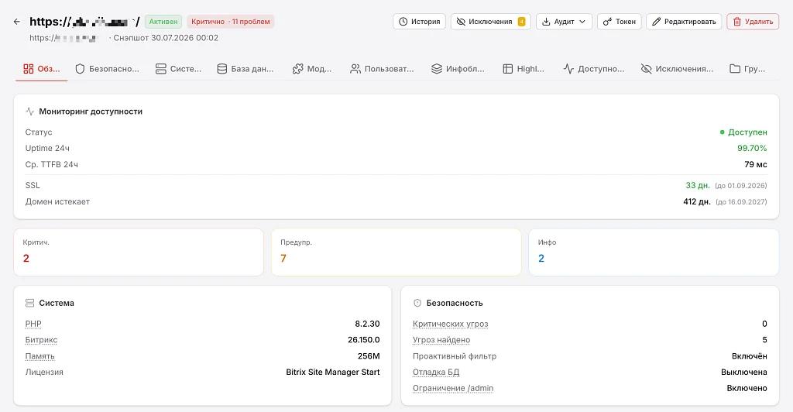Click the puzzle icon of Мод... tab

(298, 69)
